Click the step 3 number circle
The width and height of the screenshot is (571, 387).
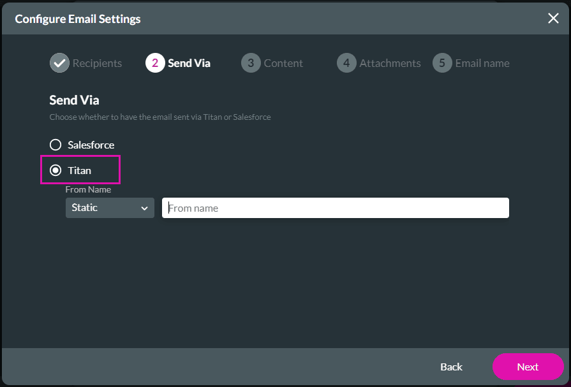tap(251, 63)
